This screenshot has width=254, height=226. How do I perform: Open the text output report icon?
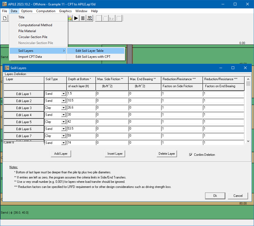click(83, 18)
